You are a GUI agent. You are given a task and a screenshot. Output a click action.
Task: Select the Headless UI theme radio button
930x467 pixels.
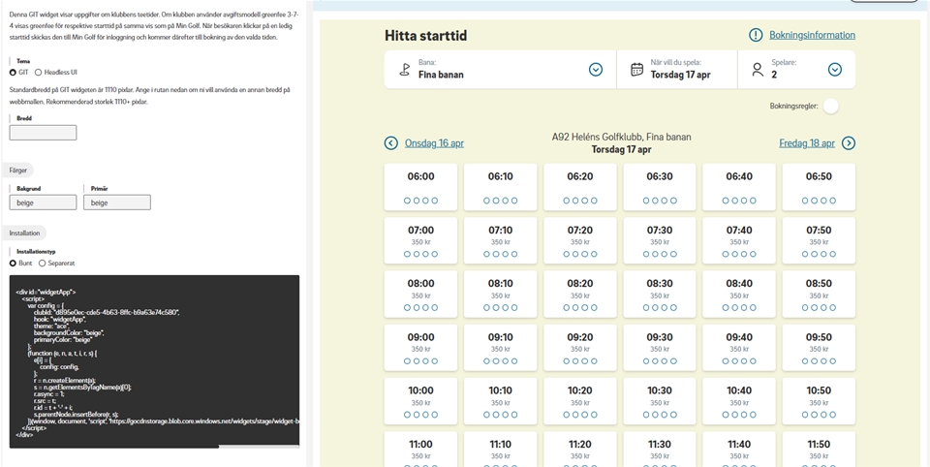(x=39, y=73)
